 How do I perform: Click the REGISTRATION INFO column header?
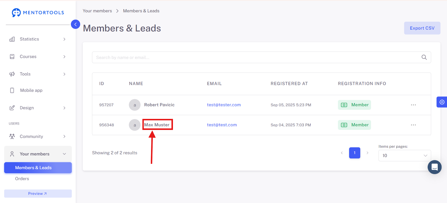[x=362, y=83]
